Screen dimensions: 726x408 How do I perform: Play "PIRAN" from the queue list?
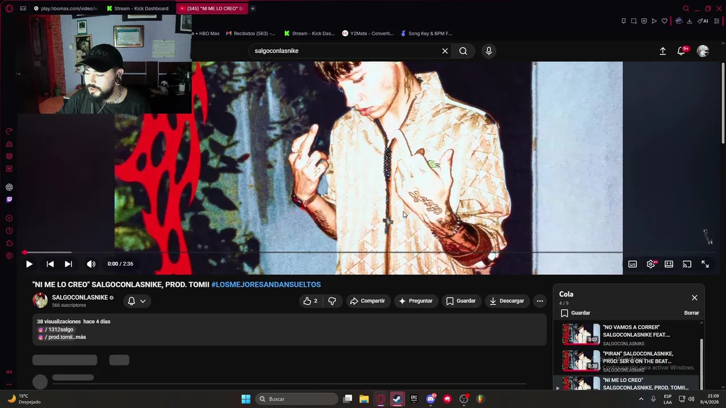click(627, 361)
